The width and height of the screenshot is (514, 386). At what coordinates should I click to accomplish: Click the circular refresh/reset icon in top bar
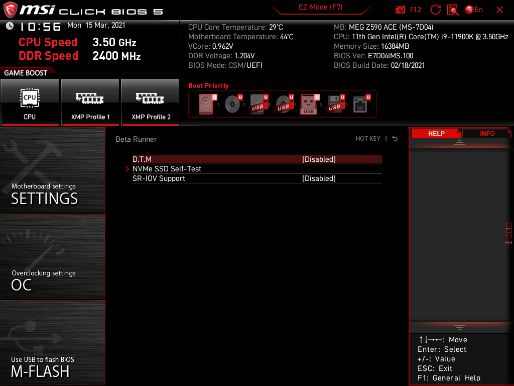(435, 10)
